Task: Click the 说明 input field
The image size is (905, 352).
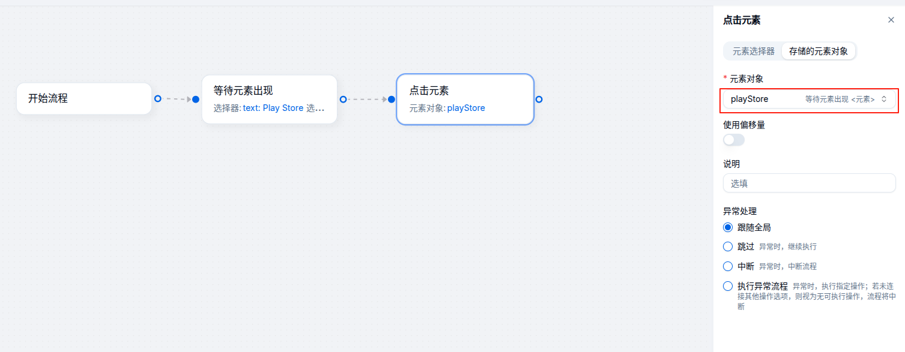Action: 808,183
